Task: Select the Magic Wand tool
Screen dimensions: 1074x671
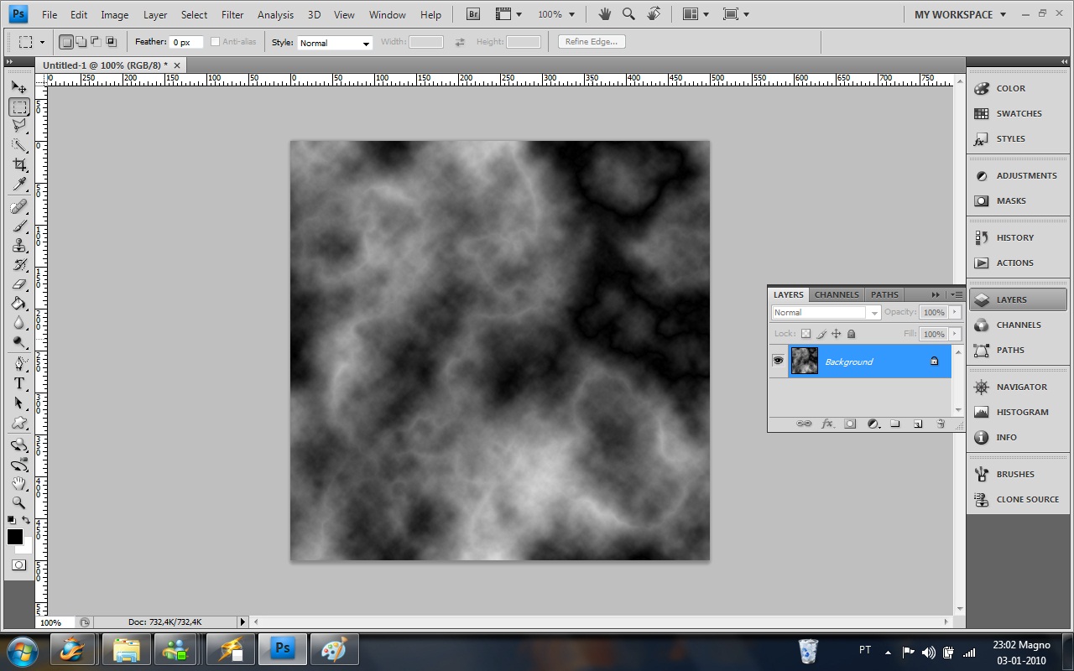Action: 18,146
